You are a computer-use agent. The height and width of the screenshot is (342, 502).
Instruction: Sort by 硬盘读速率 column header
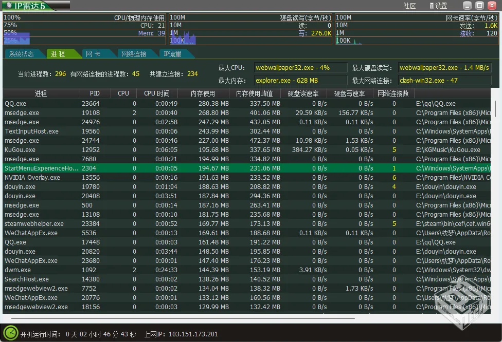click(x=303, y=93)
